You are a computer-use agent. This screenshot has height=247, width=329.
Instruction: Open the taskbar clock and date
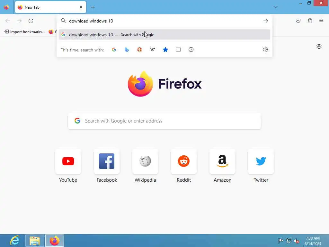313,241
